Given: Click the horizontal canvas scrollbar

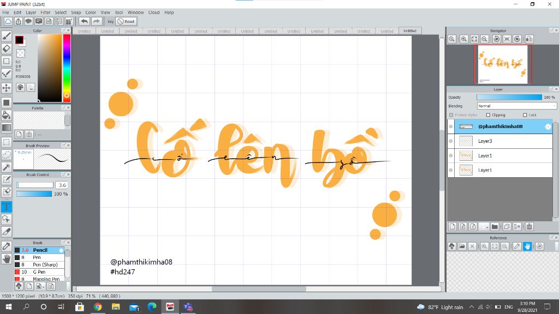Looking at the screenshot, I should click(259, 289).
